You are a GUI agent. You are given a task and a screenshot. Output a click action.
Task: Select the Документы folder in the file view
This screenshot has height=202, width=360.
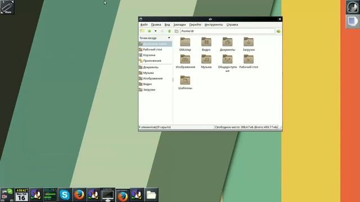point(227,42)
